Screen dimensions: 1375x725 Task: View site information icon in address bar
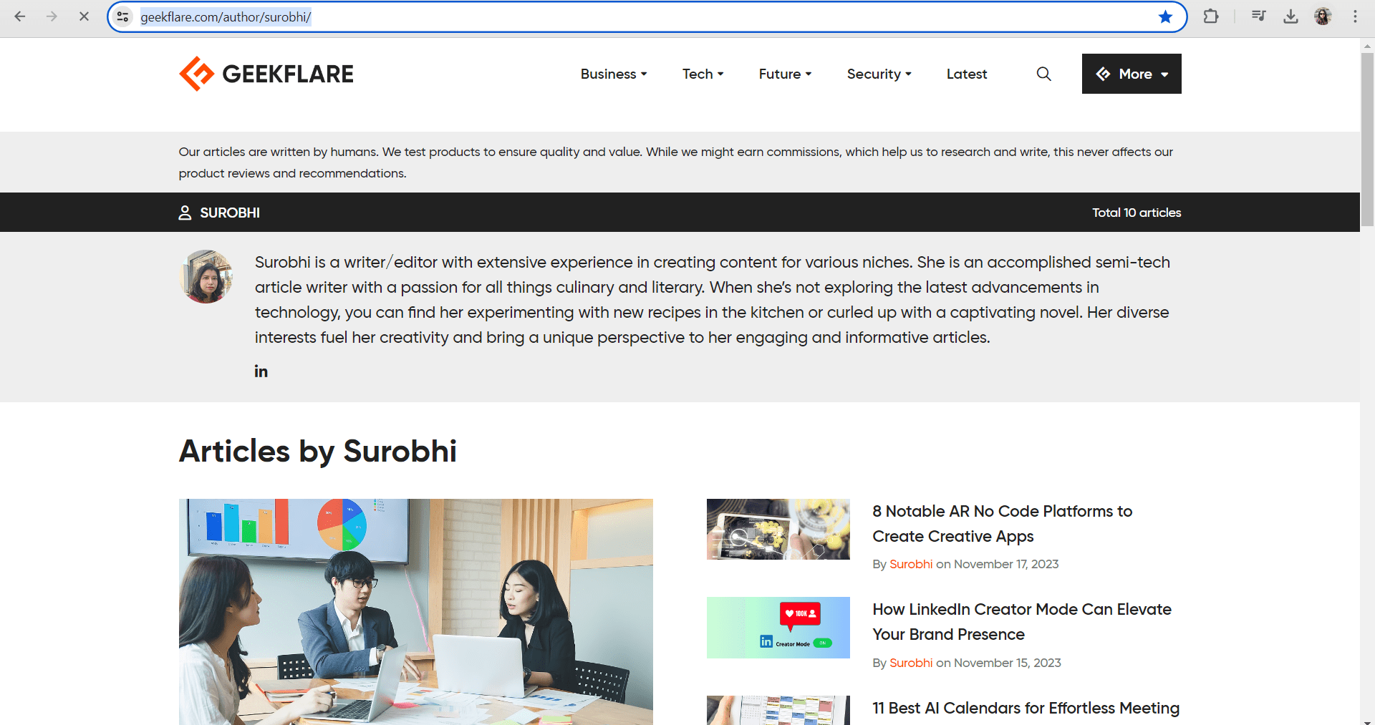pyautogui.click(x=123, y=16)
